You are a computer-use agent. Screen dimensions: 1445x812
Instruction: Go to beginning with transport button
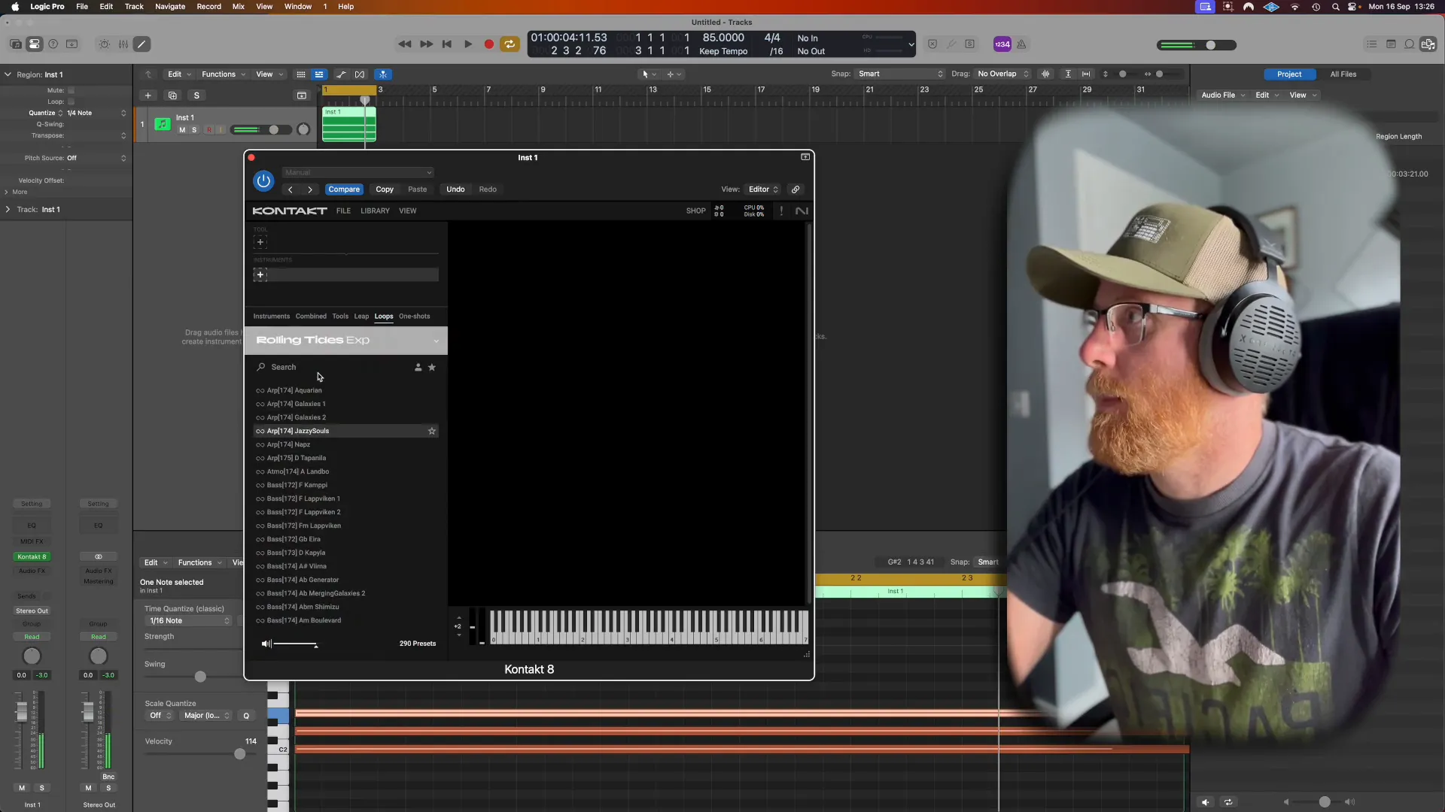click(447, 44)
